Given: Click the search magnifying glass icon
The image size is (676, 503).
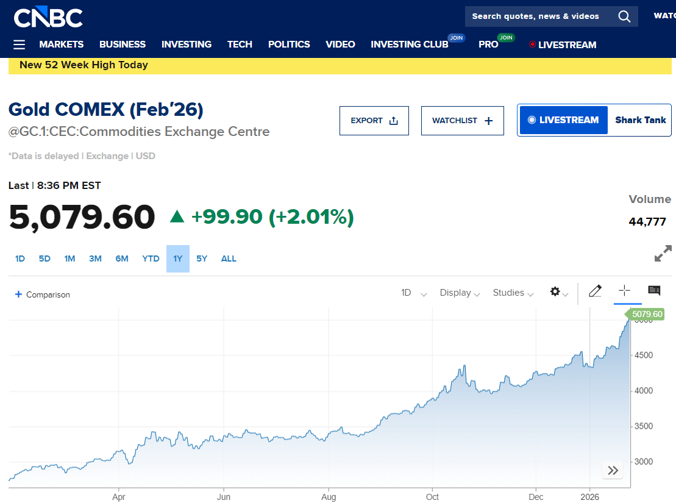Looking at the screenshot, I should (x=624, y=16).
